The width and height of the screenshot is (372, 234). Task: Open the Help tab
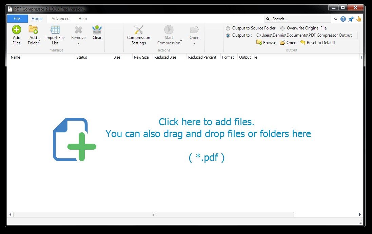pos(82,19)
